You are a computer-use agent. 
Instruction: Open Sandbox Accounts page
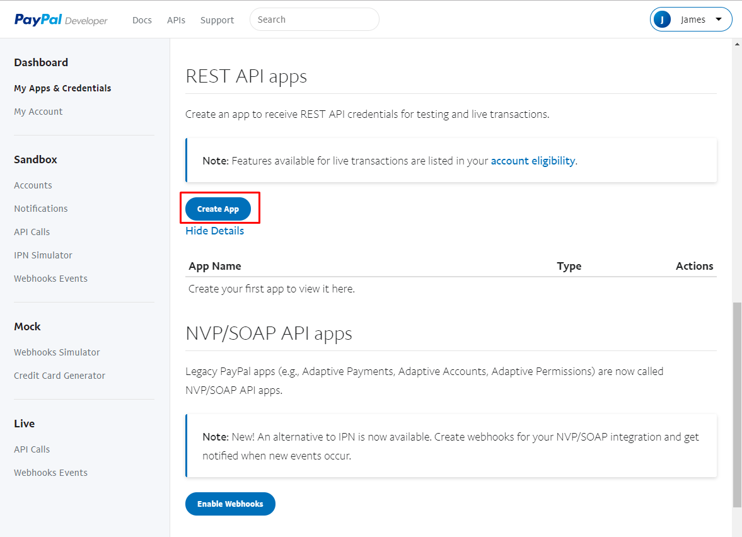[x=33, y=185]
